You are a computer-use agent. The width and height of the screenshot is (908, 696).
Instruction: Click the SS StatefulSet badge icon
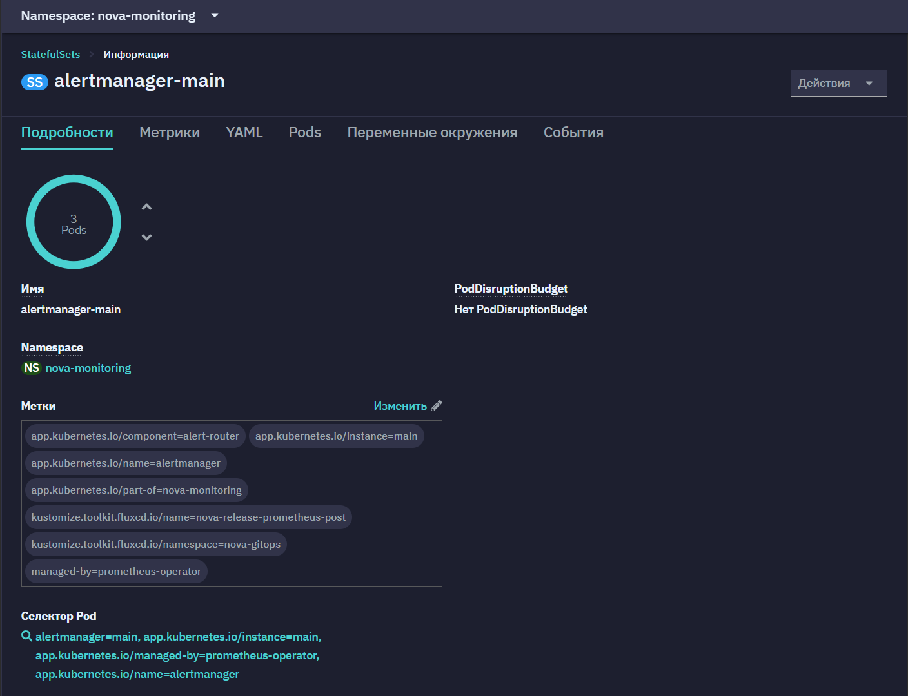[x=35, y=82]
